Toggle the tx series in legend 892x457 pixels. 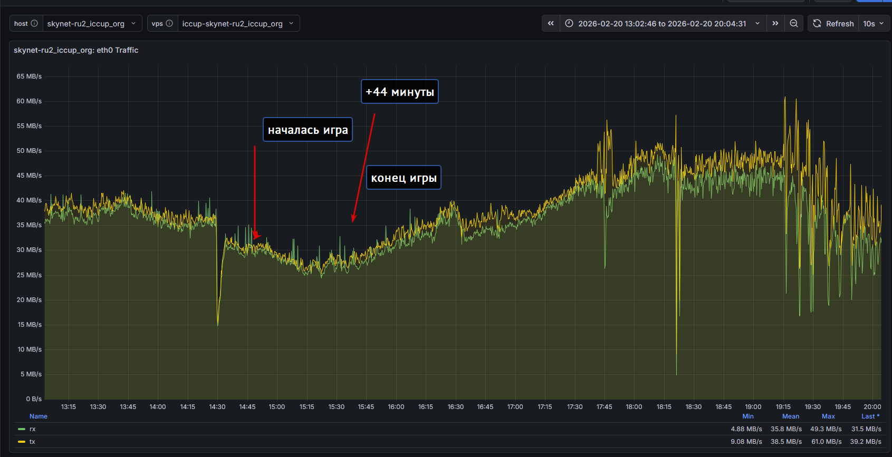(x=32, y=442)
